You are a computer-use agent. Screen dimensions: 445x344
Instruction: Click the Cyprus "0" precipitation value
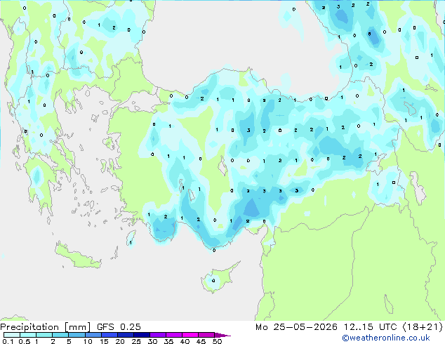click(x=213, y=281)
